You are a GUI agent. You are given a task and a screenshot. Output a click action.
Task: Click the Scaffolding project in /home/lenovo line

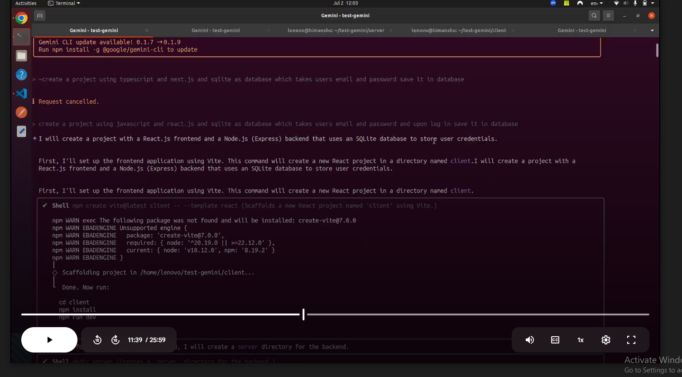point(158,273)
